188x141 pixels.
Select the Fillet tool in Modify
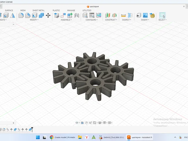pyautogui.click(x=21, y=15)
